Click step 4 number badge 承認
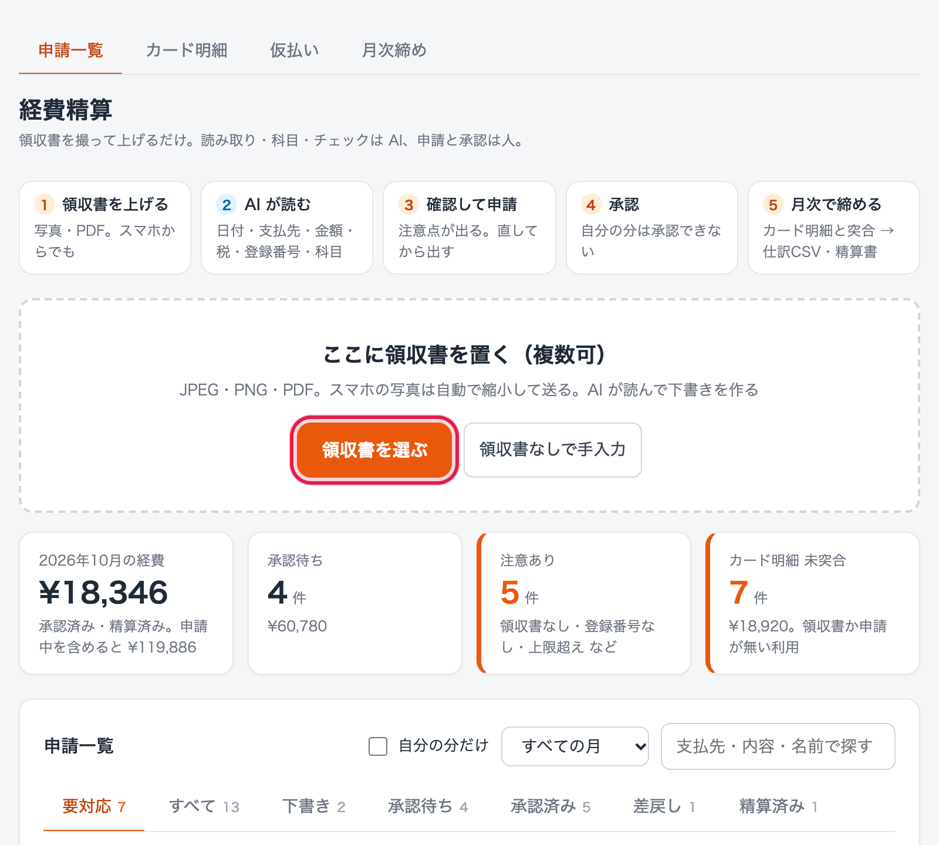This screenshot has height=845, width=939. [591, 205]
